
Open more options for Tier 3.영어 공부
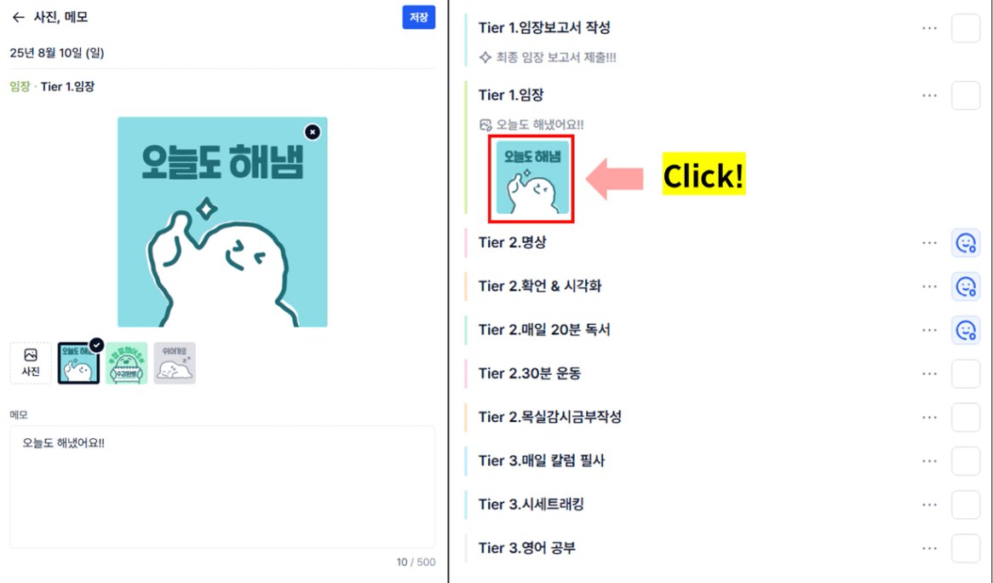[x=929, y=549]
